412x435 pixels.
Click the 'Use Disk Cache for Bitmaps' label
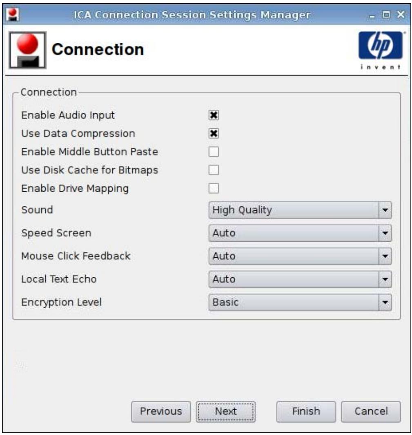[89, 170]
